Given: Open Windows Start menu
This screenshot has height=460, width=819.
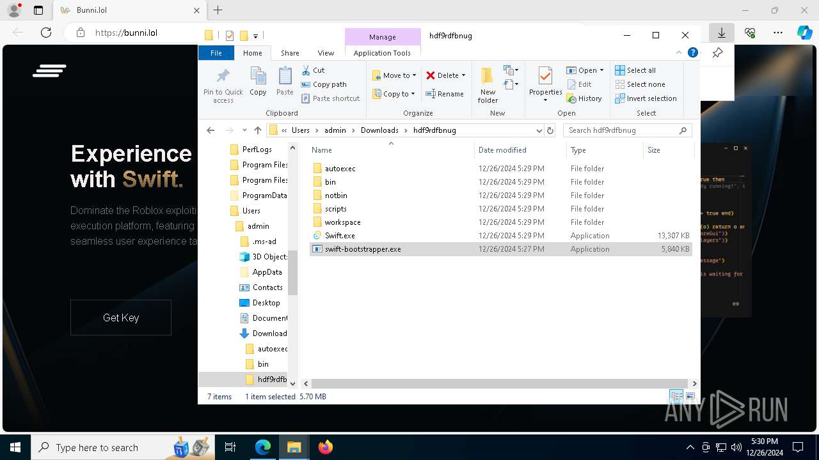Looking at the screenshot, I should [15, 447].
